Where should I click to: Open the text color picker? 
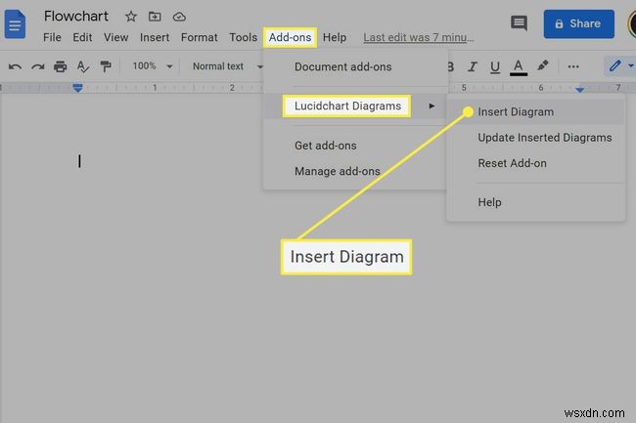click(x=518, y=67)
